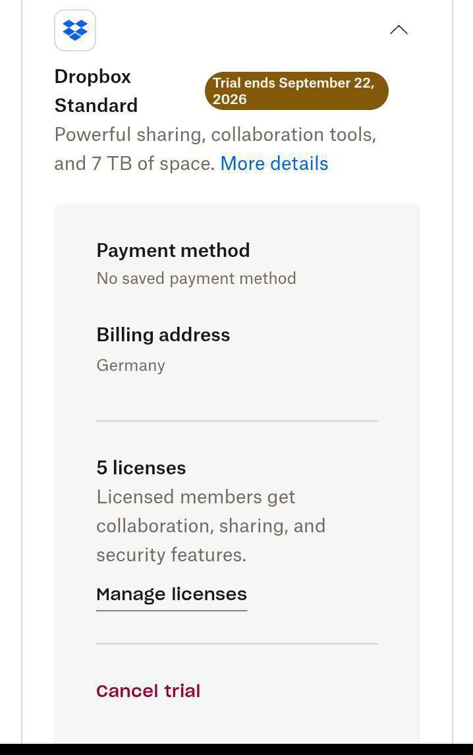Image resolution: width=473 pixels, height=755 pixels.
Task: Click the divider above Cancel trial
Action: (x=237, y=643)
